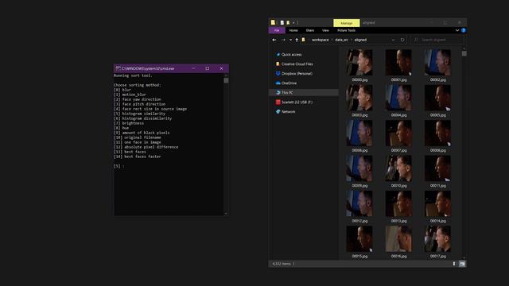The image size is (509, 286).
Task: Click workspace in the address breadcrumb
Action: point(320,40)
